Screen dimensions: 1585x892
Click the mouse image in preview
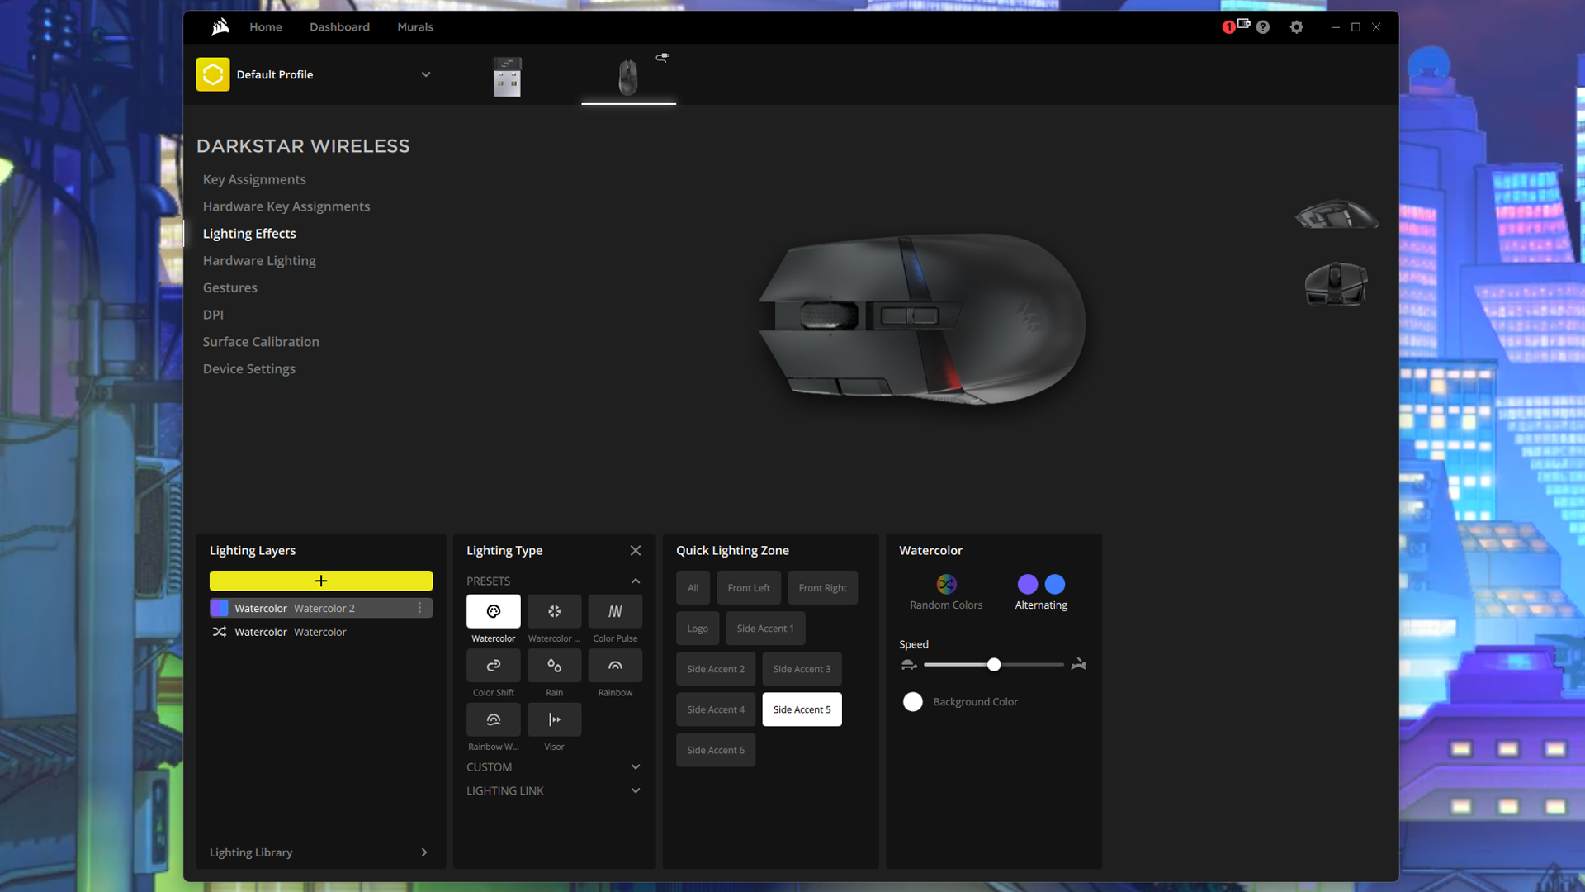click(920, 320)
